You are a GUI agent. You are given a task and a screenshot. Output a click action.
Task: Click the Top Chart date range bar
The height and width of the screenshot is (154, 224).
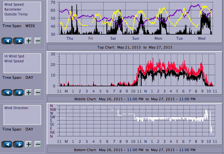(x=134, y=47)
